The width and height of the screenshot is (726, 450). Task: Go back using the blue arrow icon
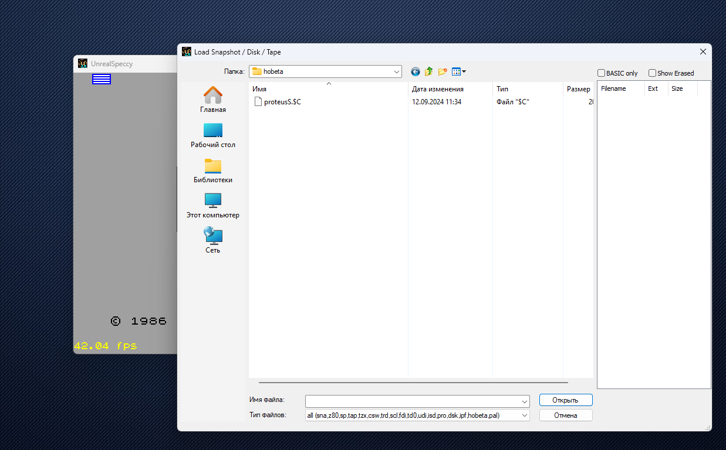pos(416,71)
